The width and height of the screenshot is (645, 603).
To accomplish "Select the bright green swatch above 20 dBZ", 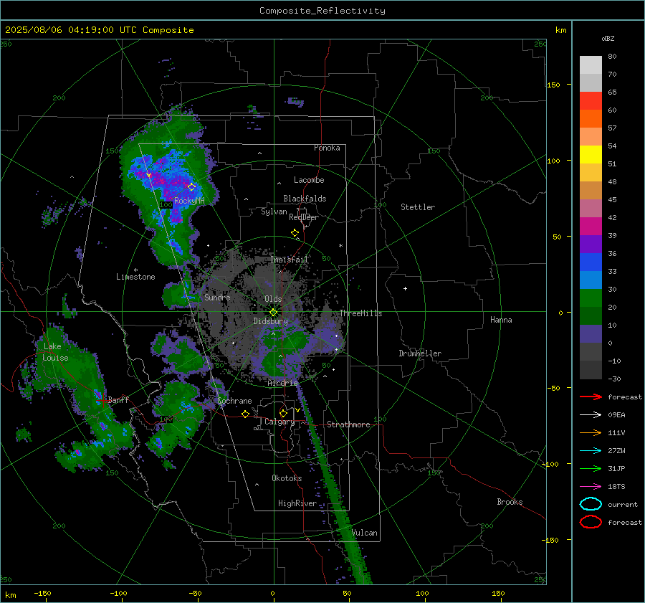I will coord(591,298).
